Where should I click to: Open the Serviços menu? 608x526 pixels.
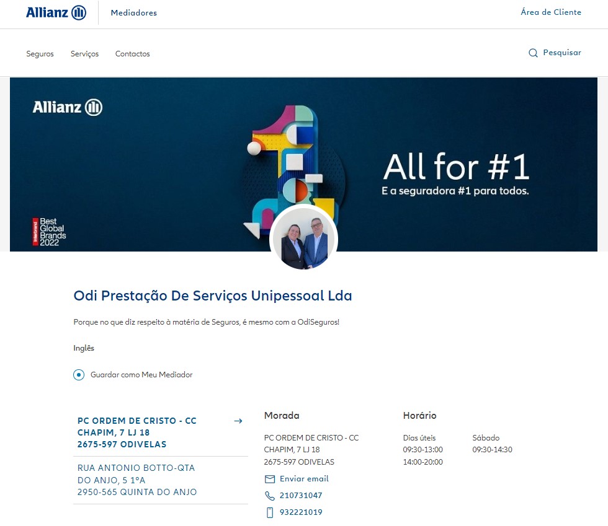click(84, 54)
